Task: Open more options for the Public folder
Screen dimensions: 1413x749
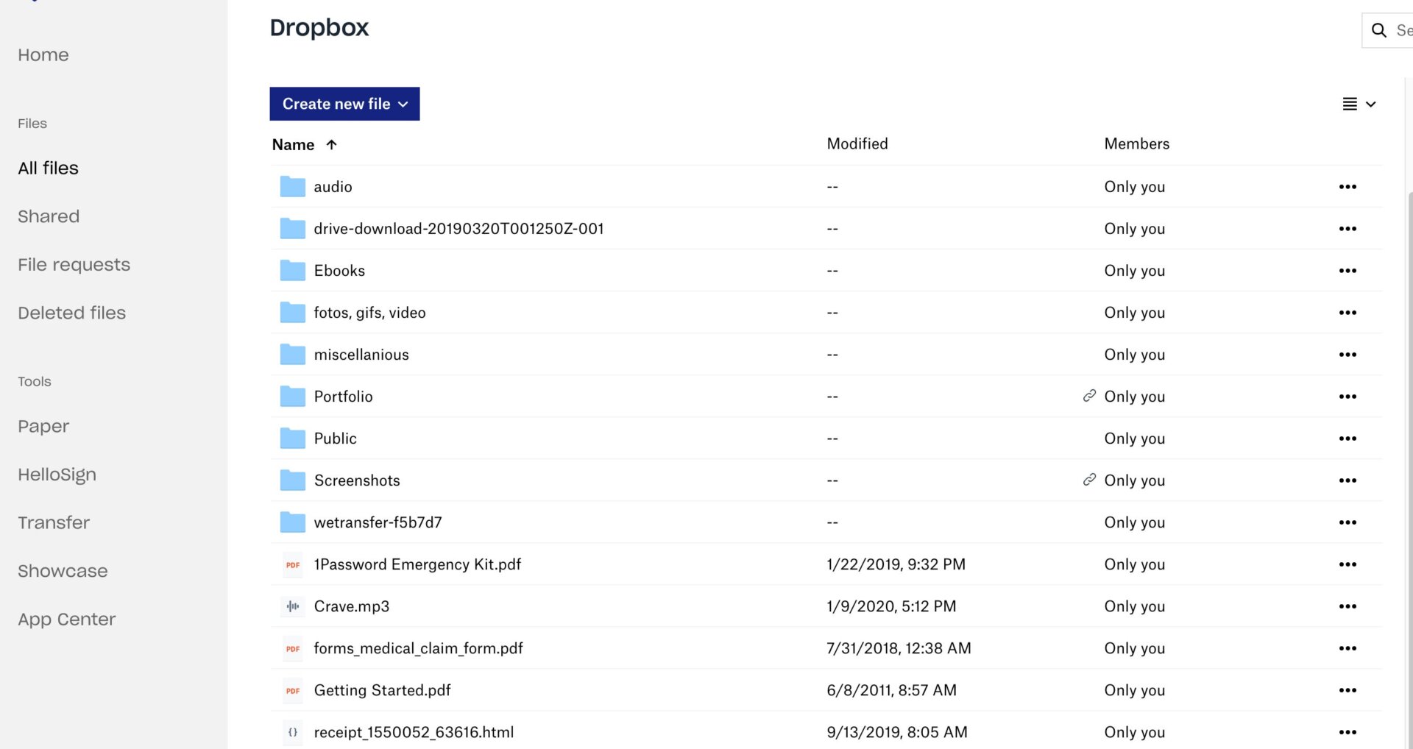Action: point(1347,439)
